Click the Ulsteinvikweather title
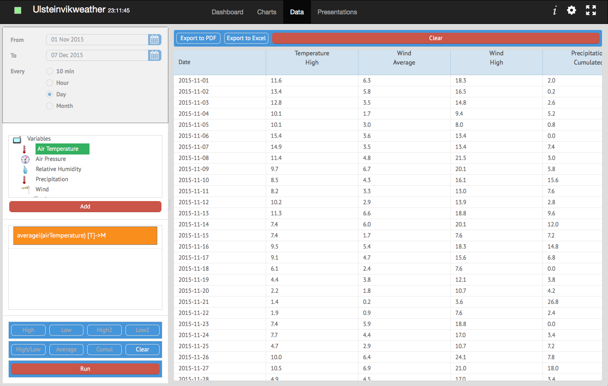This screenshot has width=608, height=386. click(69, 9)
